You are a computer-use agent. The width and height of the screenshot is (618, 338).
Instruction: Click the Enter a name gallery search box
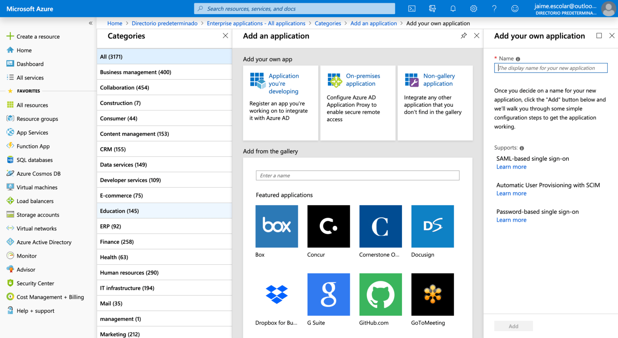click(x=357, y=175)
